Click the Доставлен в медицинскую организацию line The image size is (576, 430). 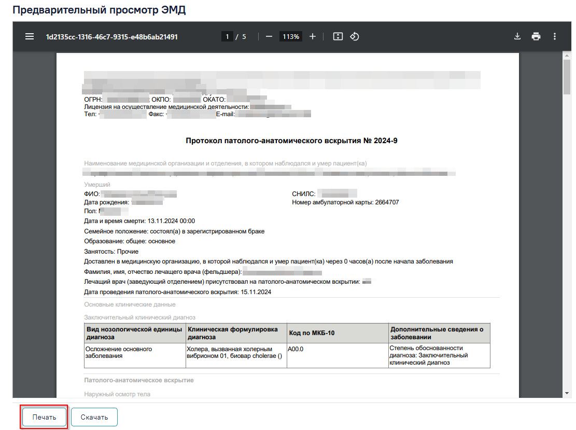[x=269, y=261]
